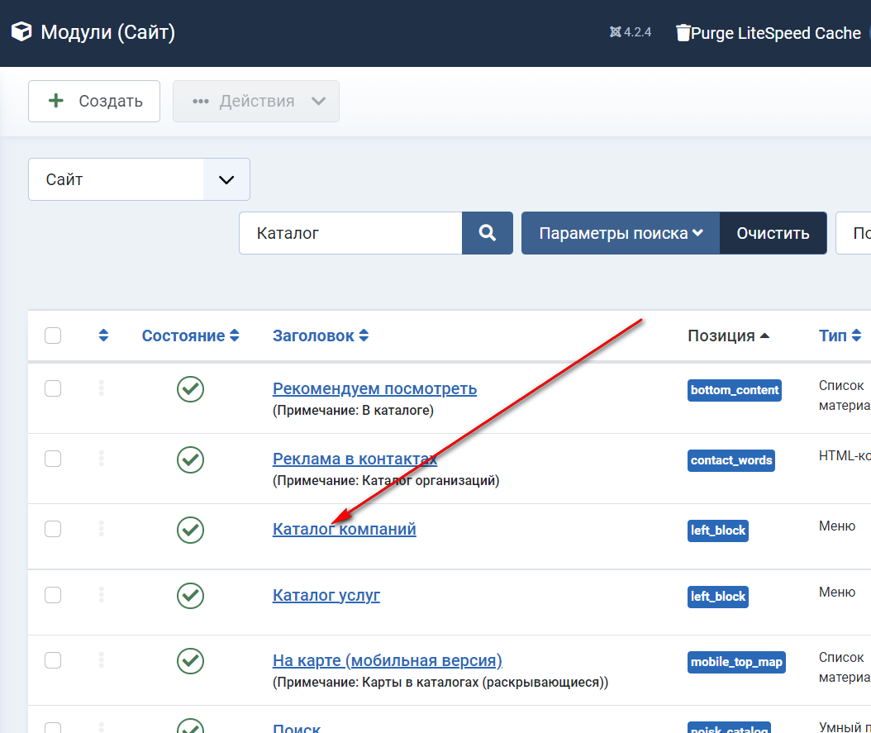Click status checkmark for Рекомендуем посмотреть
This screenshot has width=871, height=733.
click(190, 389)
